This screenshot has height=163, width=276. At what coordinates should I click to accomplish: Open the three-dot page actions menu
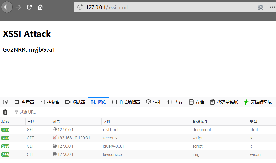[272, 7]
